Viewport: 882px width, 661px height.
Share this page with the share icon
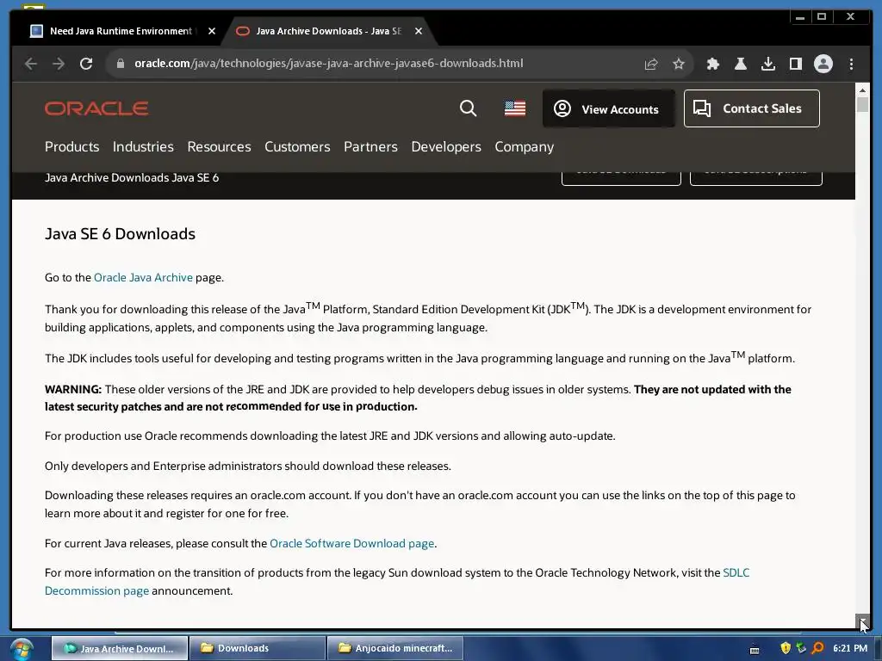click(651, 64)
